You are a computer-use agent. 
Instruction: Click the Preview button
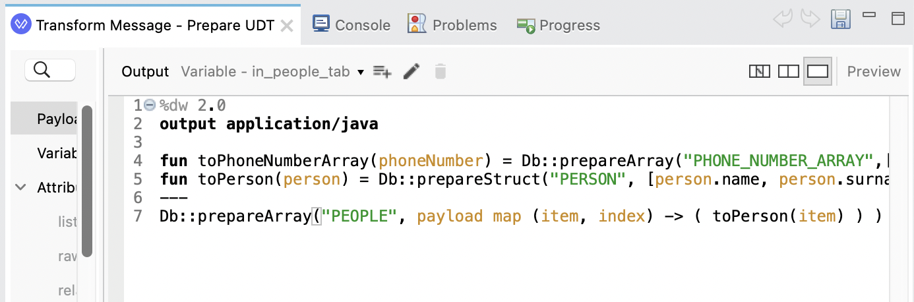874,71
